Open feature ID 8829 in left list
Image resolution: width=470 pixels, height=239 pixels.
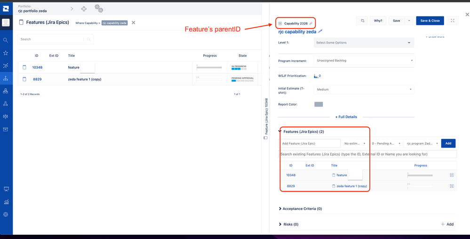pos(37,79)
